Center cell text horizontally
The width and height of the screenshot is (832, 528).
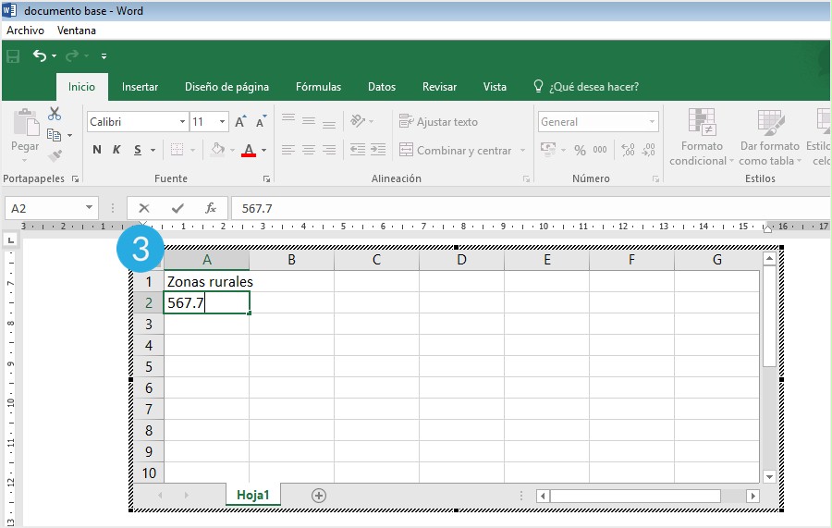click(309, 150)
